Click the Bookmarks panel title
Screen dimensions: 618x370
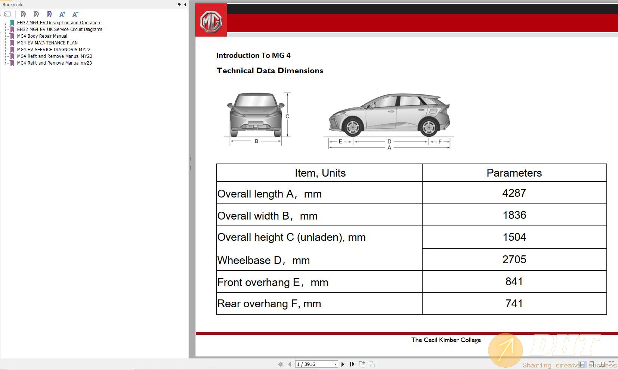[13, 4]
